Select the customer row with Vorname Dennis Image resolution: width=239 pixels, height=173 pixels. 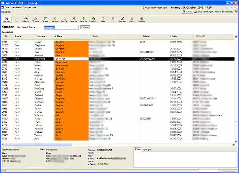pos(118,49)
